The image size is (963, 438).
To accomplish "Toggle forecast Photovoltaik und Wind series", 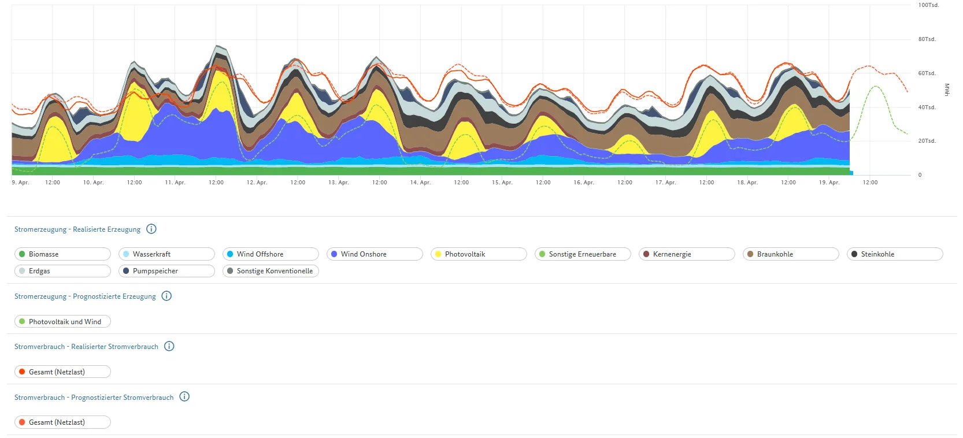I will click(62, 322).
